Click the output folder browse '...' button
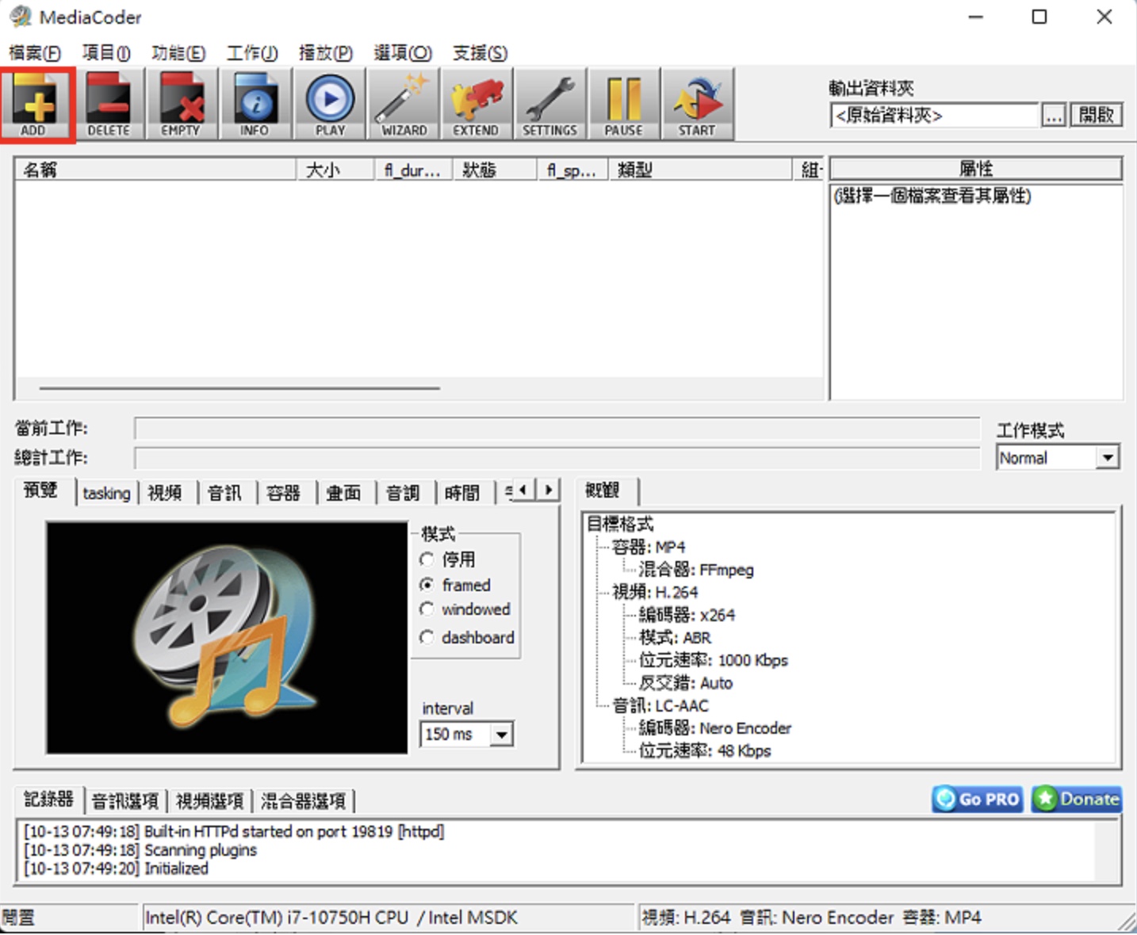The width and height of the screenshot is (1137, 935). tap(1053, 116)
